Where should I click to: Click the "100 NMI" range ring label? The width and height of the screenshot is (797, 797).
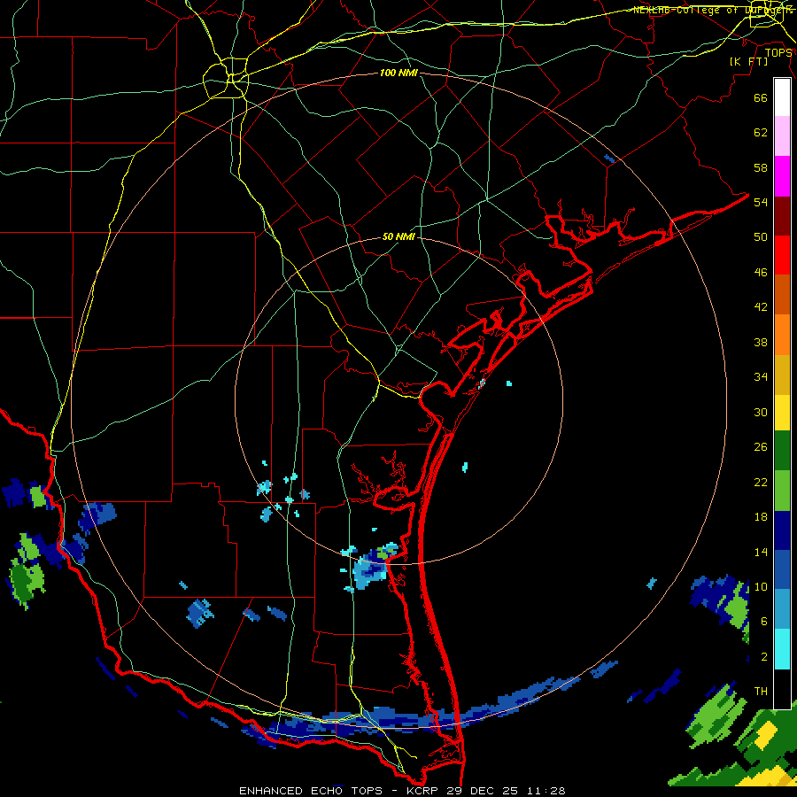point(398,73)
